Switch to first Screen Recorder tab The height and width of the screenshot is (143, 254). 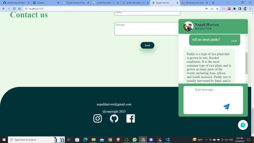coord(105,3)
